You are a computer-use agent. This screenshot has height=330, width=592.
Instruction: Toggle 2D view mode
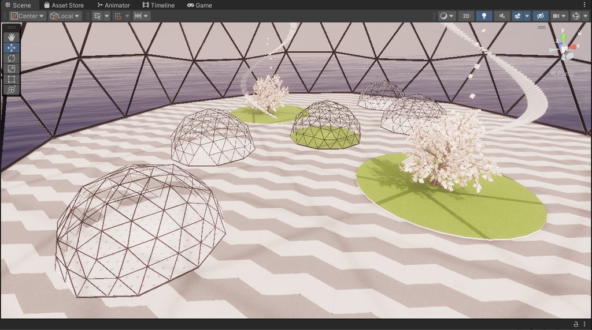pos(466,16)
